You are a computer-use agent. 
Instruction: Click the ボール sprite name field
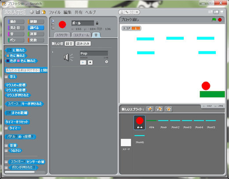pyautogui.click(x=83, y=23)
